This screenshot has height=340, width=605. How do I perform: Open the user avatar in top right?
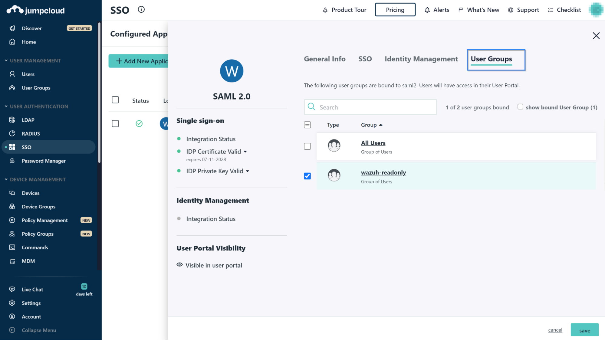point(596,10)
